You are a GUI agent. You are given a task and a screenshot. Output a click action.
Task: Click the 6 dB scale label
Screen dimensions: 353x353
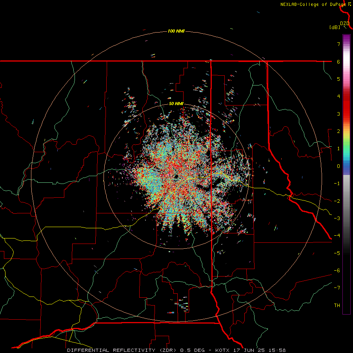tap(338, 62)
